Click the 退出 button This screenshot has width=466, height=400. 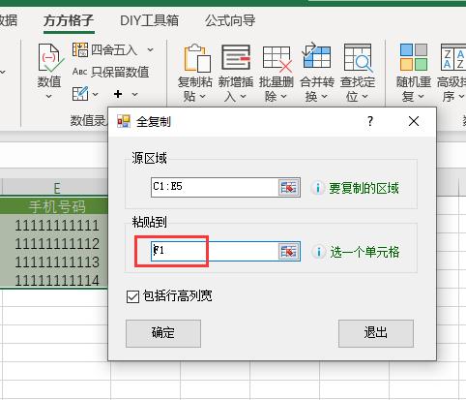pos(376,333)
